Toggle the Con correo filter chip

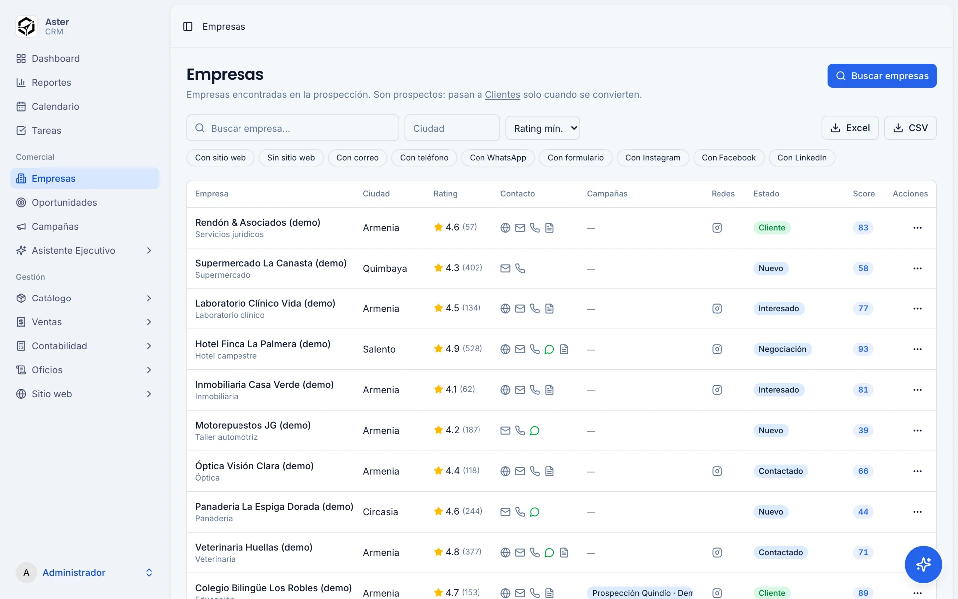[357, 158]
